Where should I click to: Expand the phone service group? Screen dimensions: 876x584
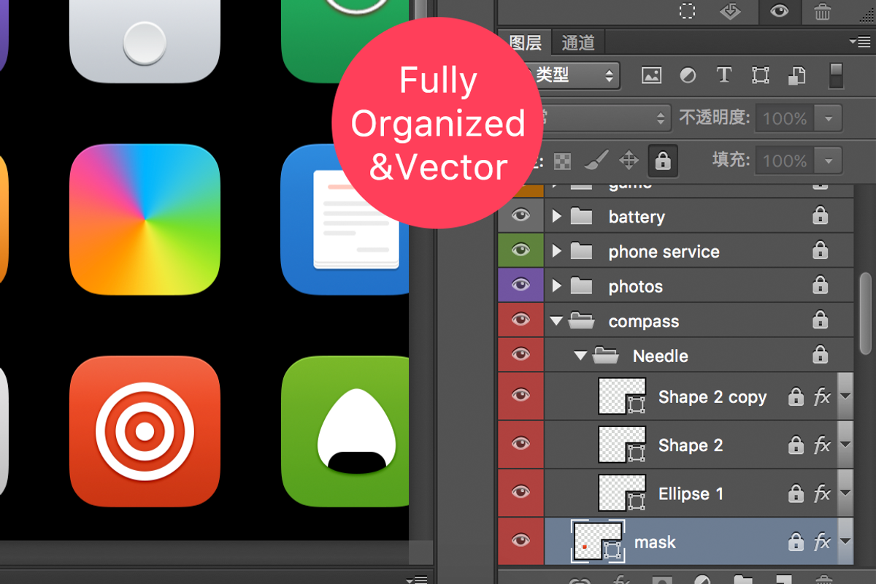557,251
